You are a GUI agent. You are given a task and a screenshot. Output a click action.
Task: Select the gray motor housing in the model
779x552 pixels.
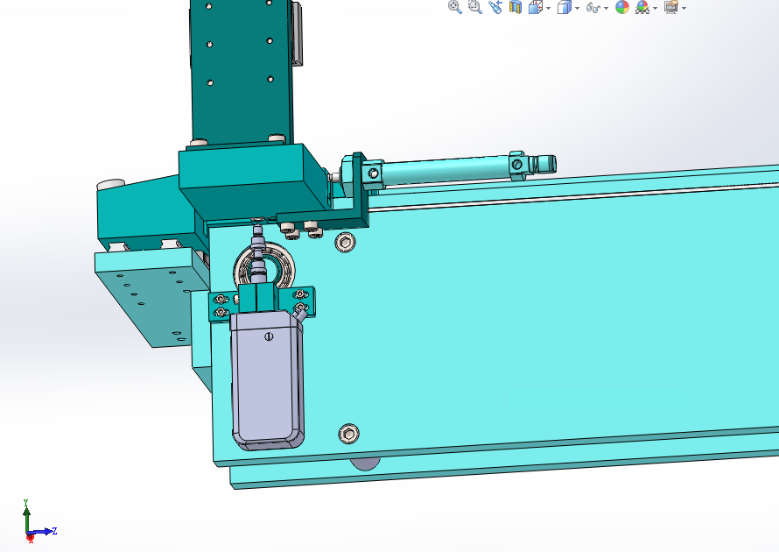coord(267,380)
